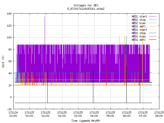Viewport: 164px width, 123px height.
Task: Click the Time (yymmdd HH:MM) axis label
Action: click(86, 121)
